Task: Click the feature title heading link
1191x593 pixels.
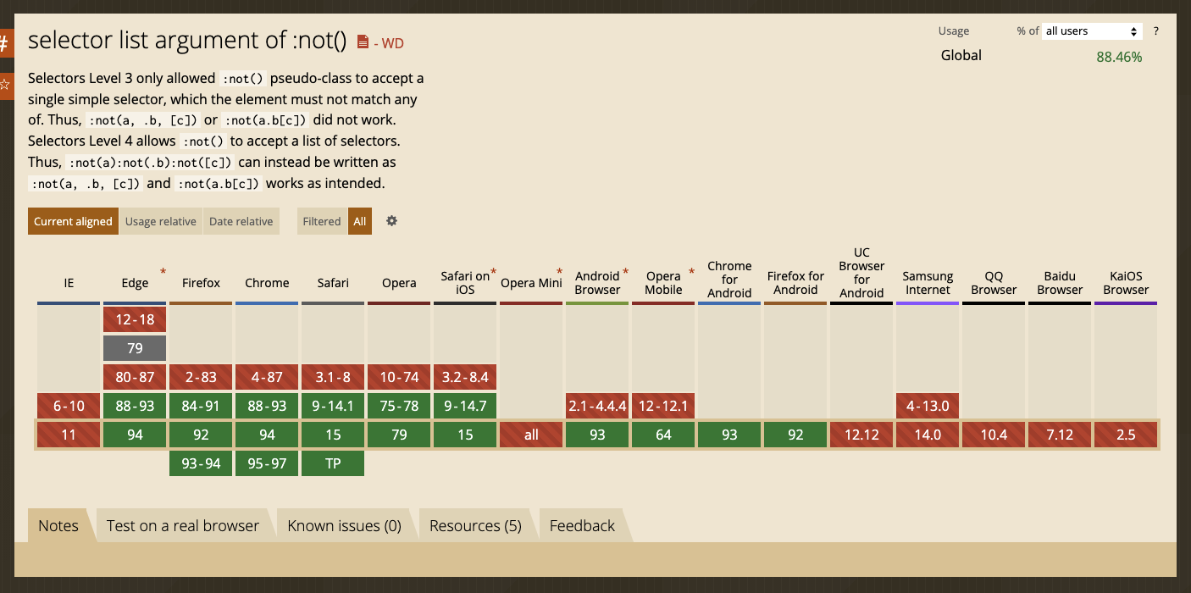Action: [188, 40]
